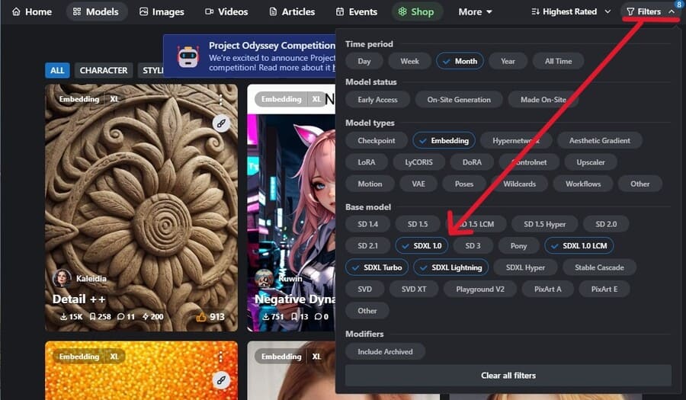Screen dimensions: 686x400
Task: Click the thumbs-up icon on Detail ++
Action: [200, 317]
